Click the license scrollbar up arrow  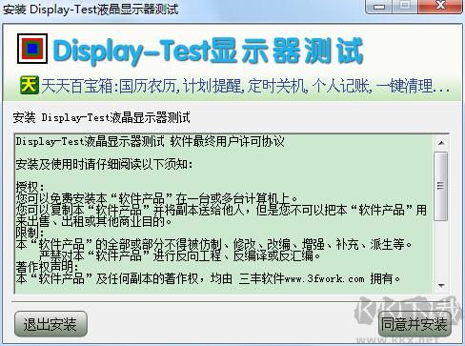441,143
